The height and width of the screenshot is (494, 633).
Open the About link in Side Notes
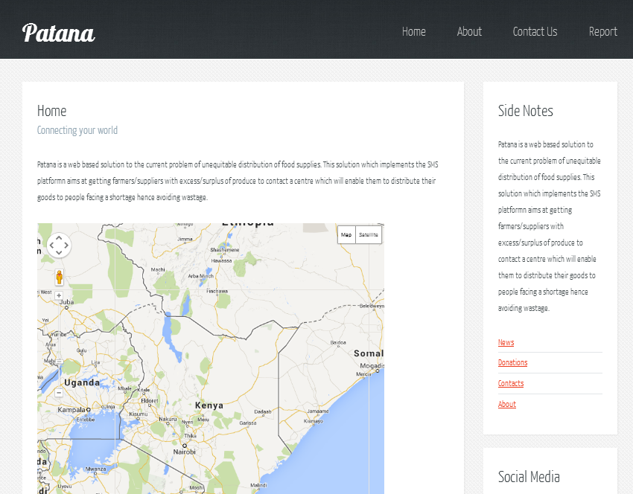[x=507, y=404]
